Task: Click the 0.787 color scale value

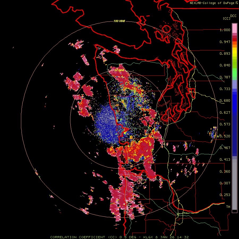Action: 225,77
